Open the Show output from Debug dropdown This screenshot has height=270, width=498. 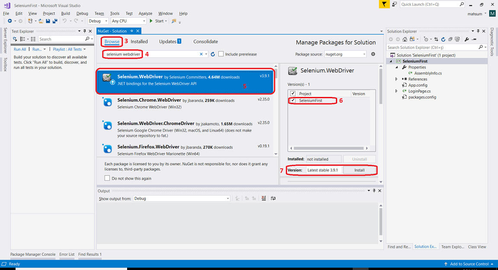click(182, 199)
